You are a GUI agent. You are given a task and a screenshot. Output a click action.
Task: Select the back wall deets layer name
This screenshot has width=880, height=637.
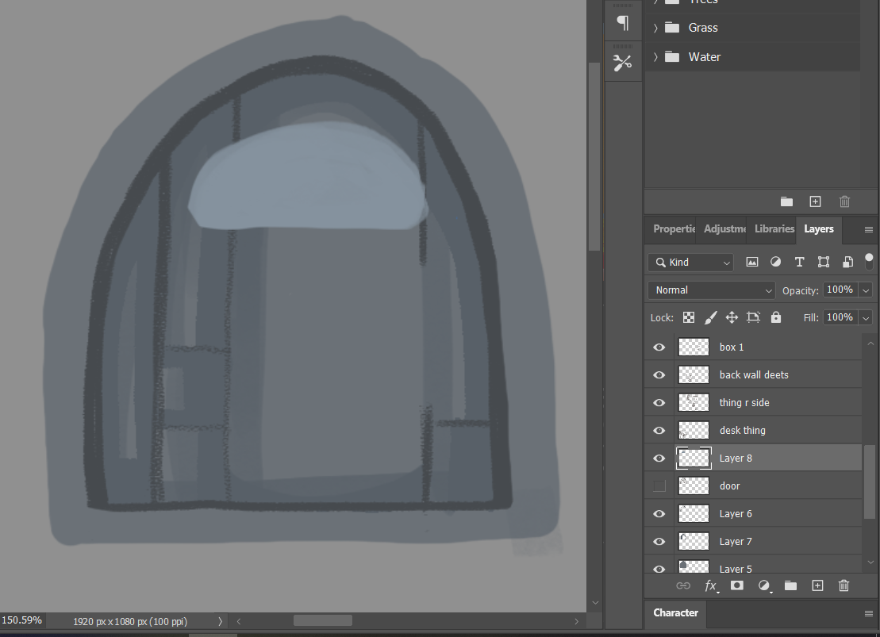click(x=754, y=375)
